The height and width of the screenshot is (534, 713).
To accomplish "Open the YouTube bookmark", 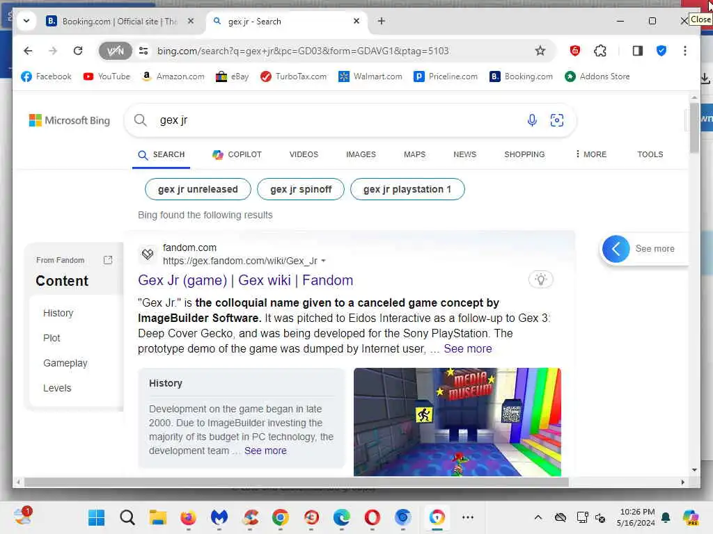I will [107, 76].
